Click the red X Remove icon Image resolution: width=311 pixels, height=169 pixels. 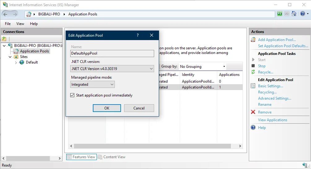[x=253, y=112]
